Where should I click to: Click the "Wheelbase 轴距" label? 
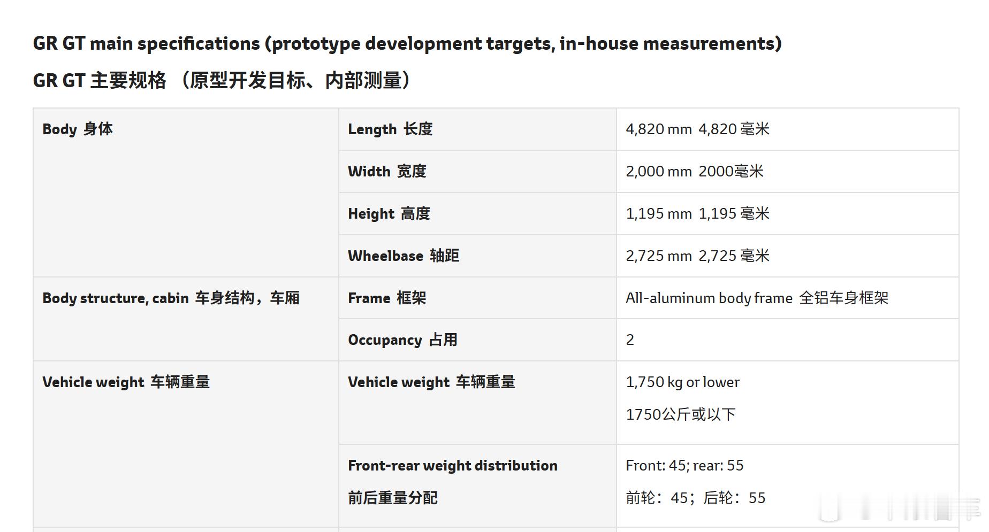404,256
